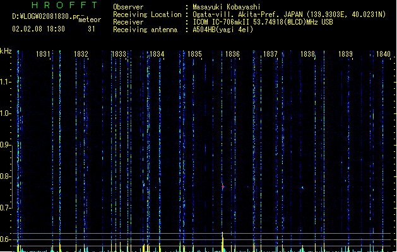Click the tall yellow intensity peak below 1836
This screenshot has height=252, width=397.
tap(223, 242)
